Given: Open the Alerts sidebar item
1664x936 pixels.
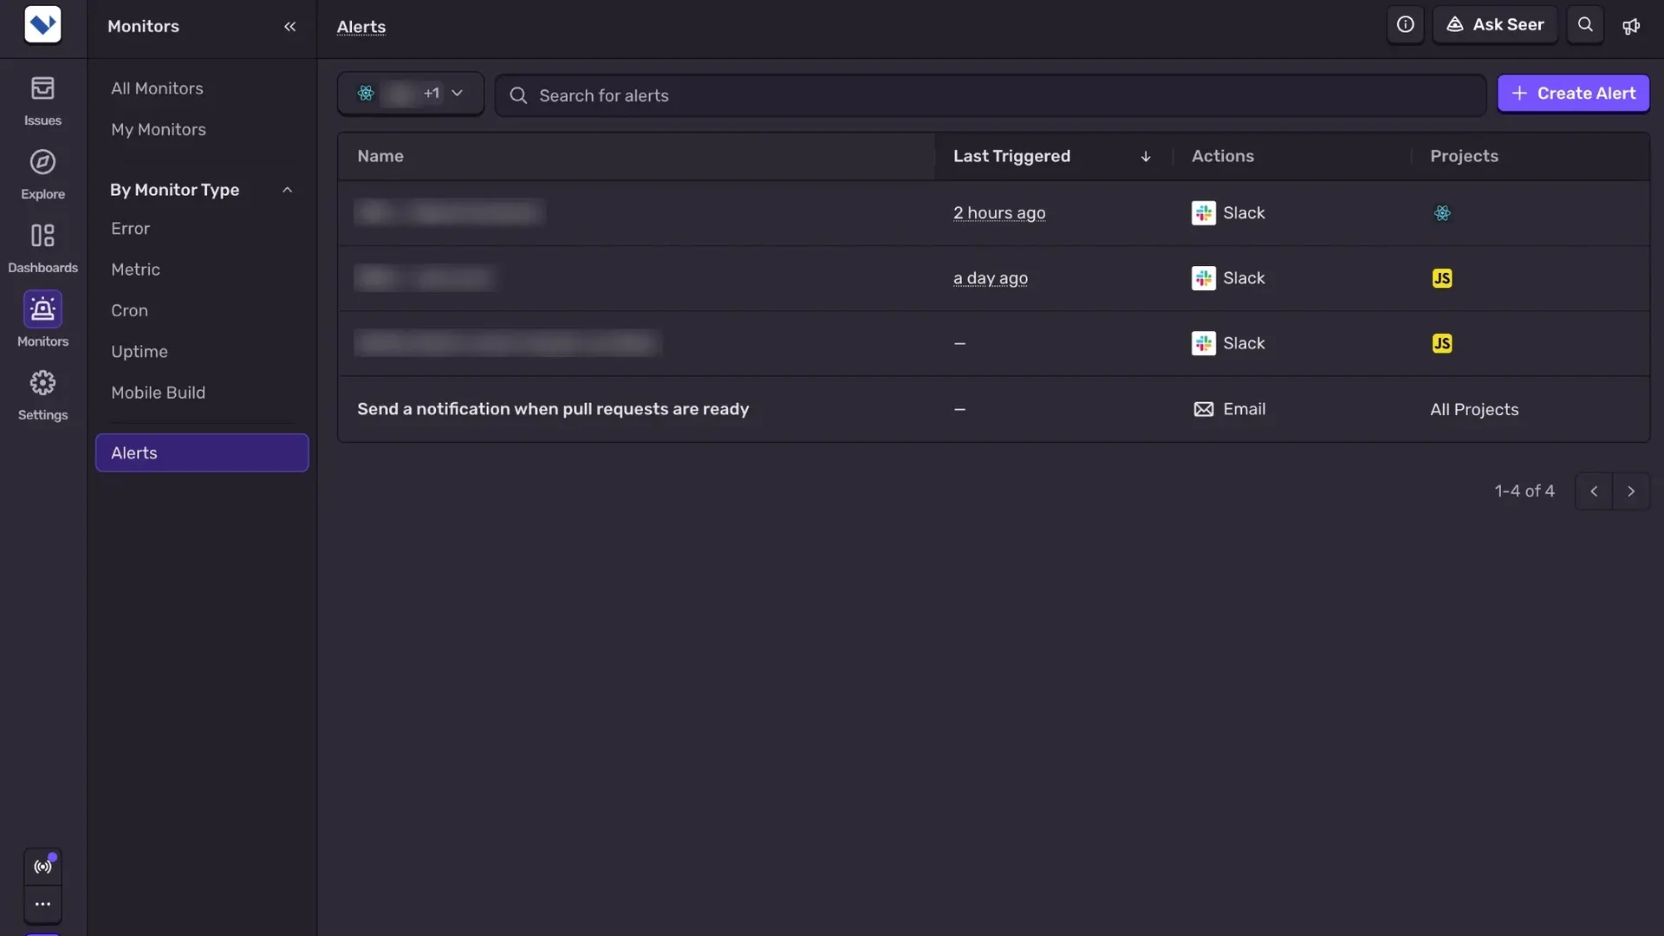Looking at the screenshot, I should tap(202, 452).
